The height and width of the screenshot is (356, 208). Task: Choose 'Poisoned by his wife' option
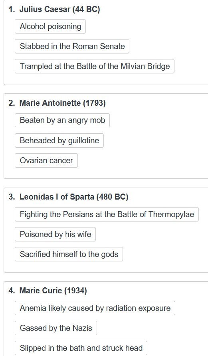[55, 234]
